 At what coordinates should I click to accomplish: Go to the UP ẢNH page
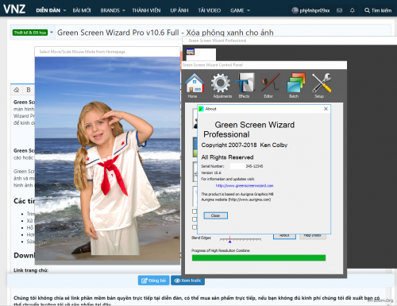(x=179, y=10)
